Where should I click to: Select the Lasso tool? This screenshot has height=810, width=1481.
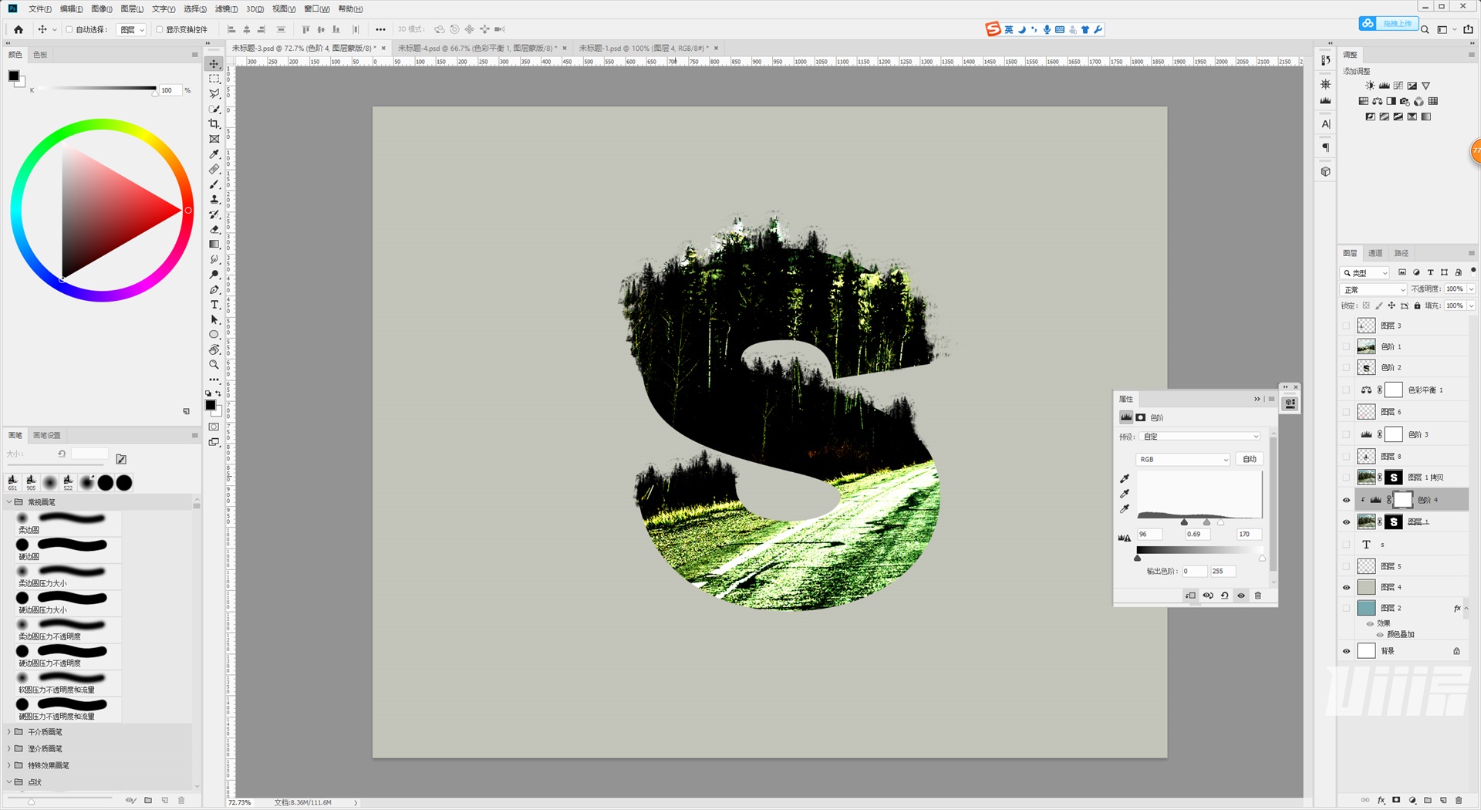pyautogui.click(x=214, y=94)
